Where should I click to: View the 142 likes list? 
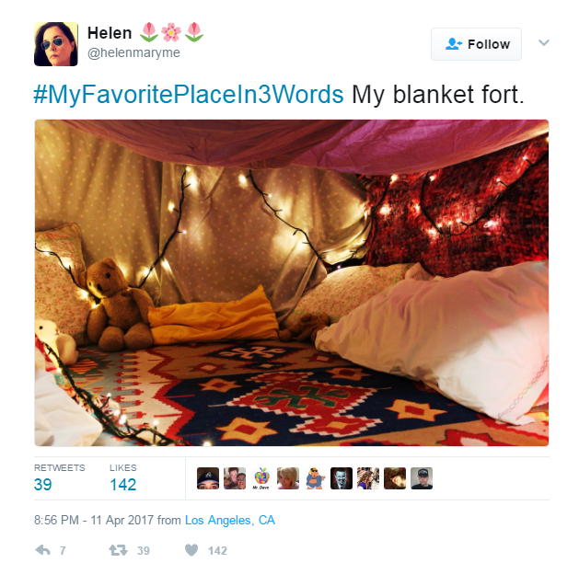[123, 477]
